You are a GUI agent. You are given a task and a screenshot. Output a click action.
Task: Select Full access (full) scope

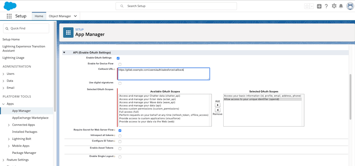click(x=128, y=112)
